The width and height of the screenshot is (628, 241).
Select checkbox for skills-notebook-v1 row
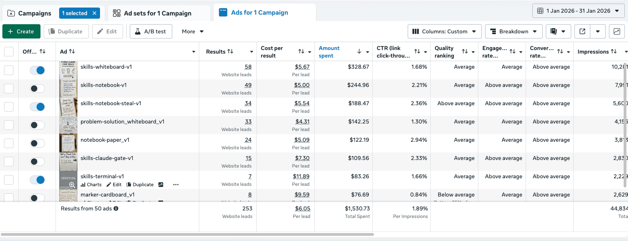[x=9, y=89]
